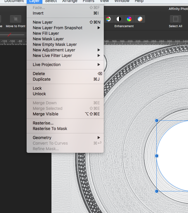Click the Auto Contrast half-circle icon
188x213 pixels.
pos(119,19)
